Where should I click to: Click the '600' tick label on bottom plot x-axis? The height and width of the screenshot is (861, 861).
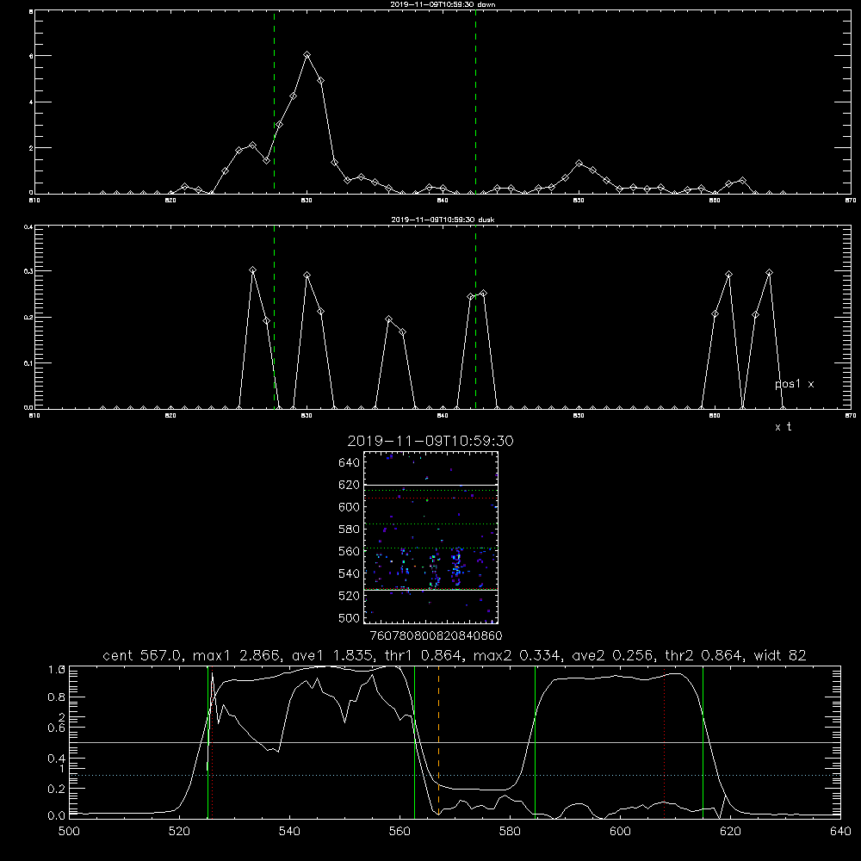click(621, 832)
